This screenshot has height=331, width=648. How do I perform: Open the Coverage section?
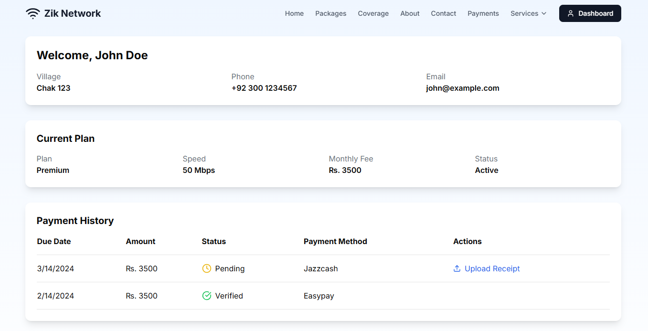tap(373, 13)
